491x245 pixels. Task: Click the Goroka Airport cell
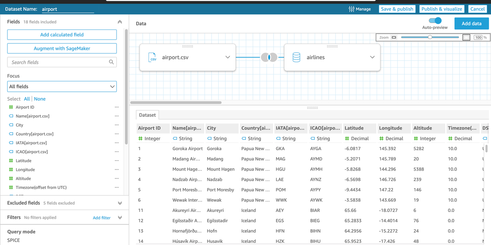point(187,149)
